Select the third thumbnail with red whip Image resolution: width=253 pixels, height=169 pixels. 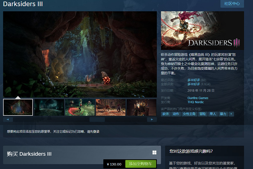pos(80,107)
